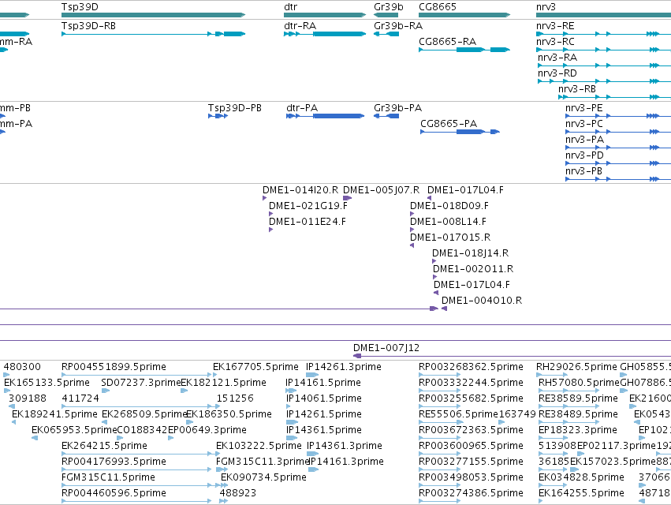Select the EK264215.5prime EST label
This screenshot has width=671, height=505.
[x=104, y=447]
